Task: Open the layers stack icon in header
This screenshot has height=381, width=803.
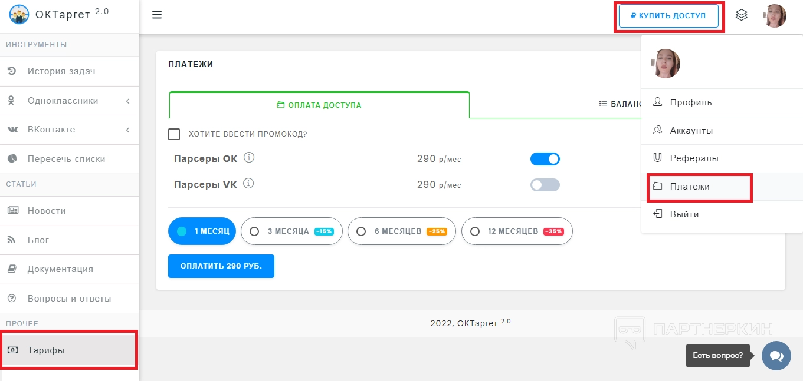Action: click(742, 15)
